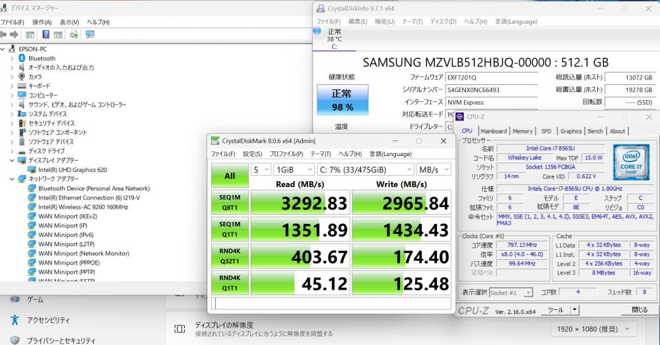Click the Privacy & security shield icon in Settings
Screen dimensions: 660x345
tap(15, 340)
